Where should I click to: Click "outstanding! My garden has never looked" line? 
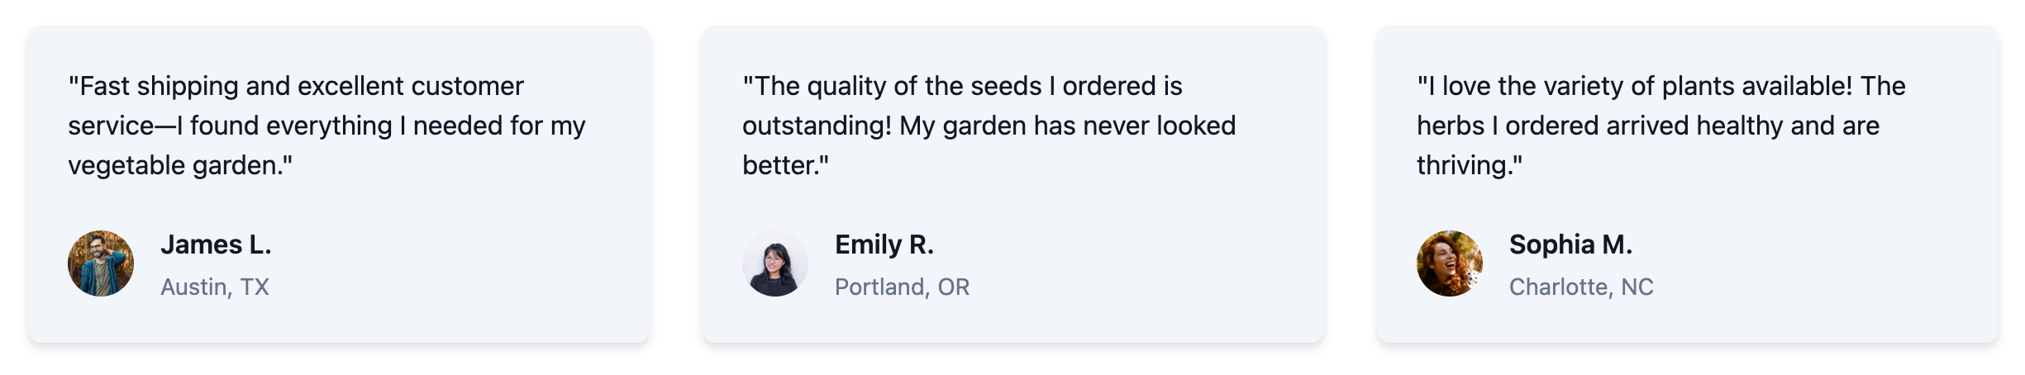coord(989,126)
